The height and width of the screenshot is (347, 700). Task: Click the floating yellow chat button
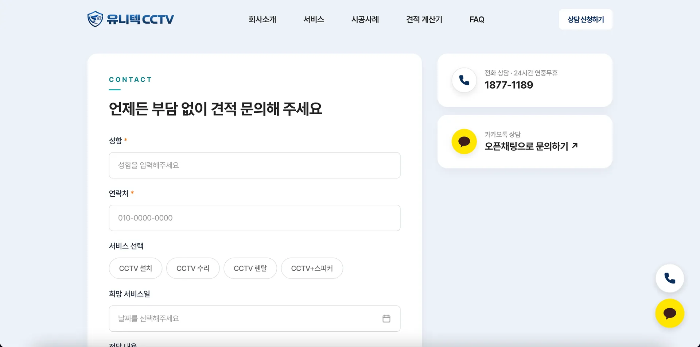click(x=670, y=313)
